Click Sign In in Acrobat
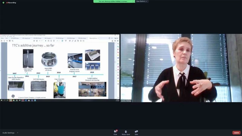This screenshot has height=136, width=242. (x=116, y=38)
